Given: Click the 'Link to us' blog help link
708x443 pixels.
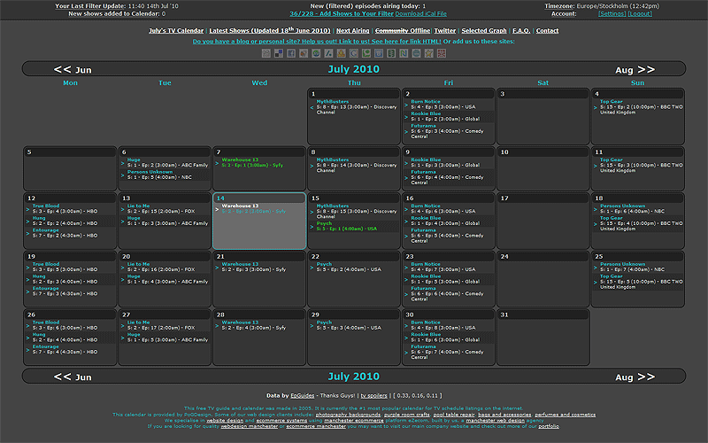Looking at the screenshot, I should [x=317, y=41].
